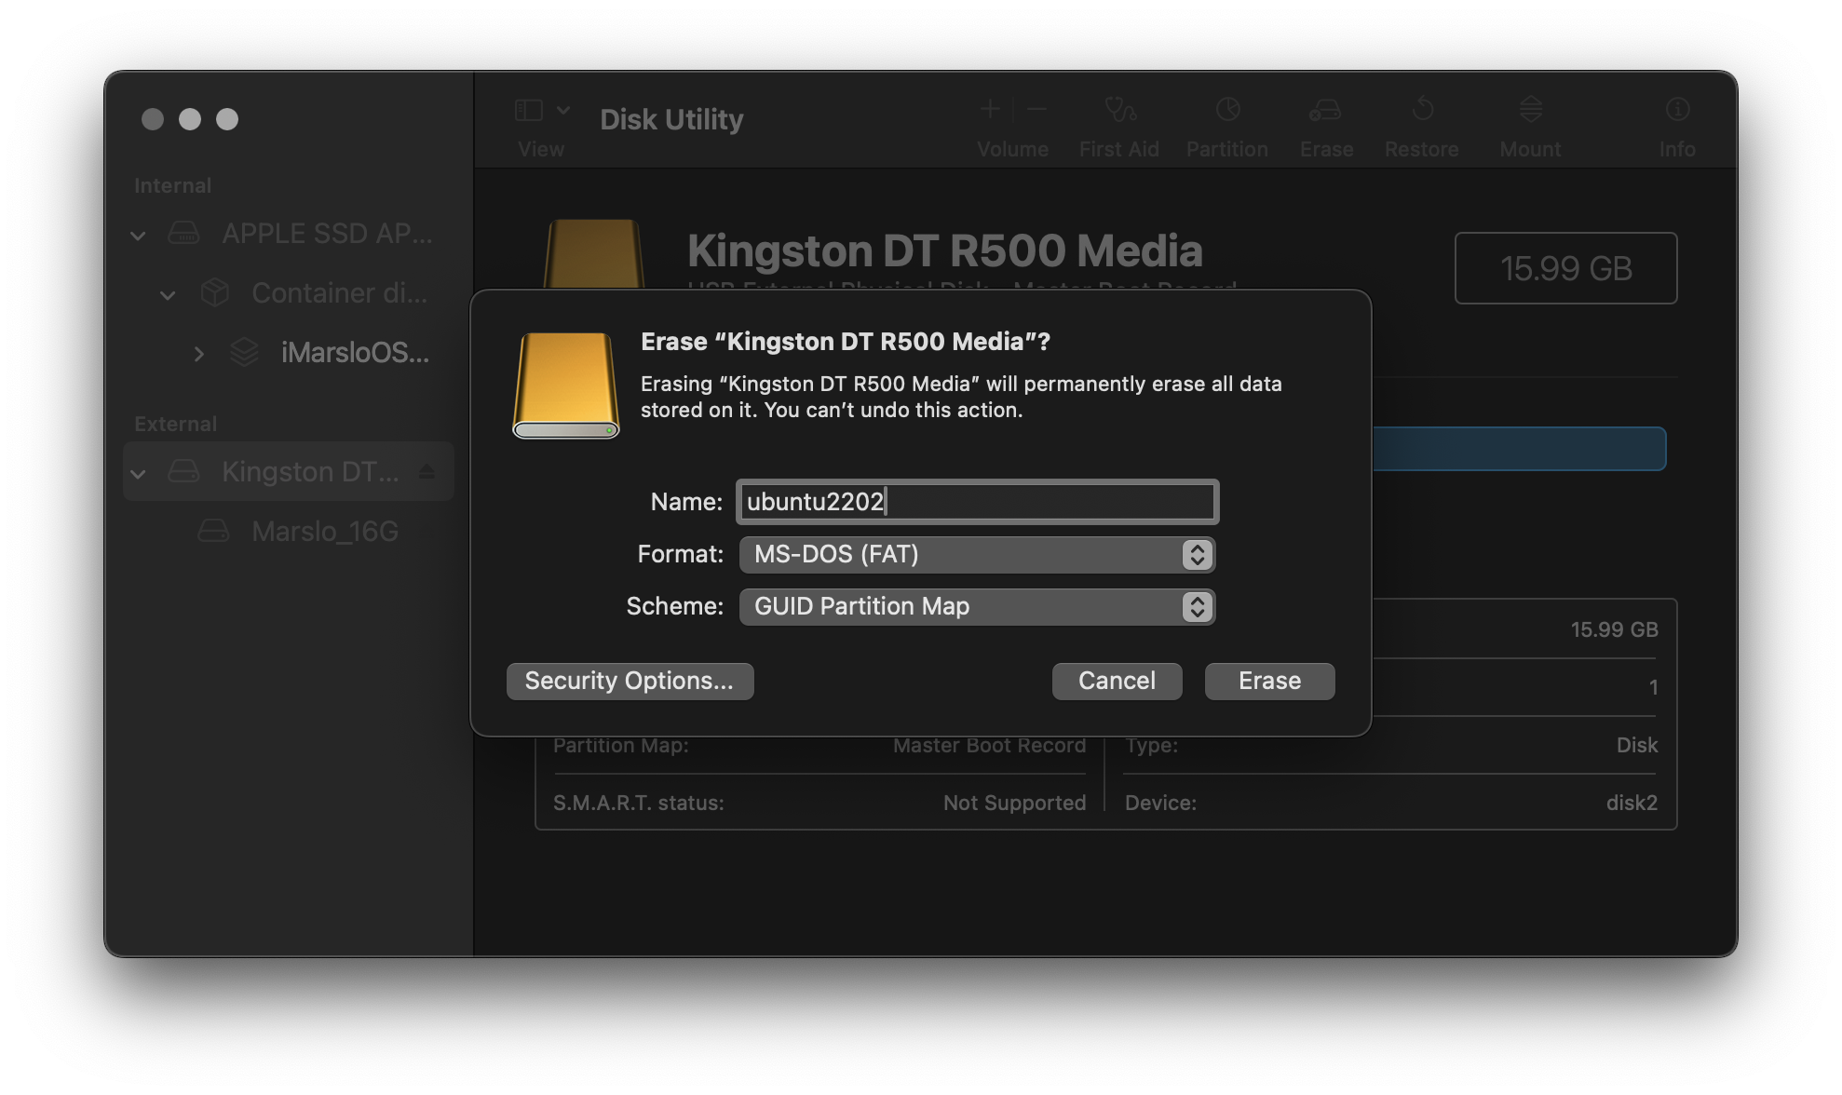Open the Scheme dropdown showing GUID Partition Map
This screenshot has width=1842, height=1095.
pyautogui.click(x=977, y=606)
